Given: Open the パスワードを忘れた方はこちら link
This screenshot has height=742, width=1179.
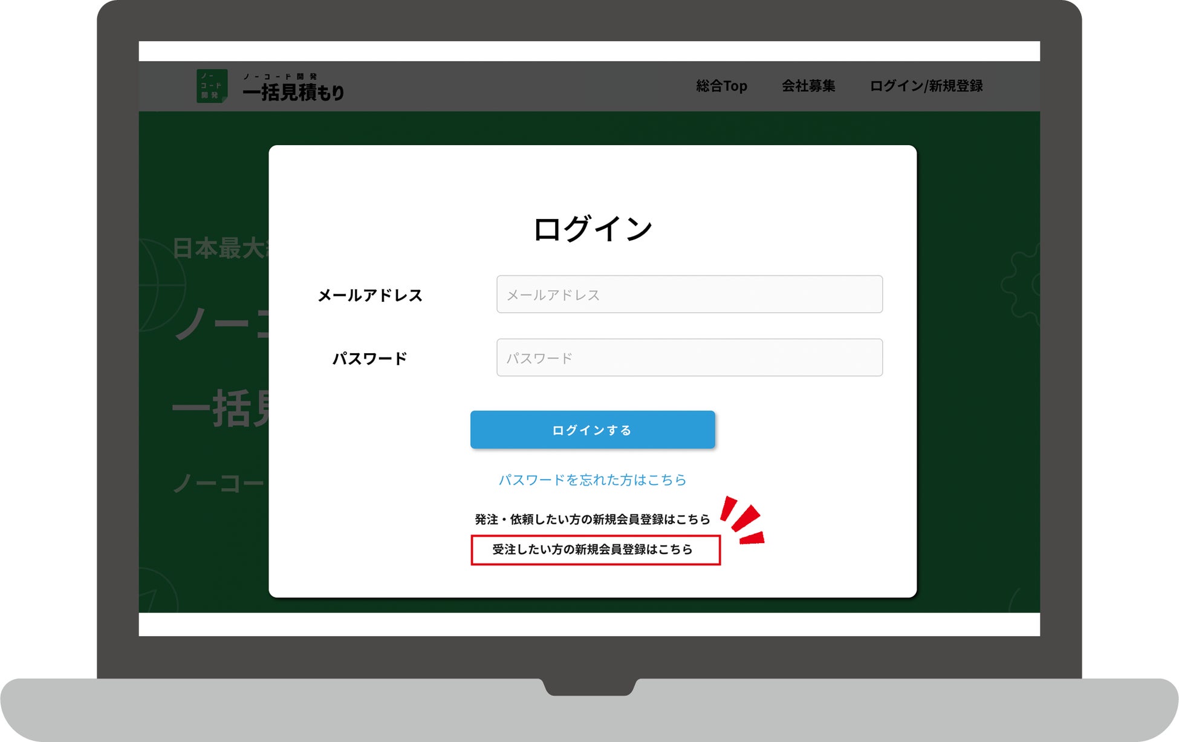Looking at the screenshot, I should pos(592,480).
